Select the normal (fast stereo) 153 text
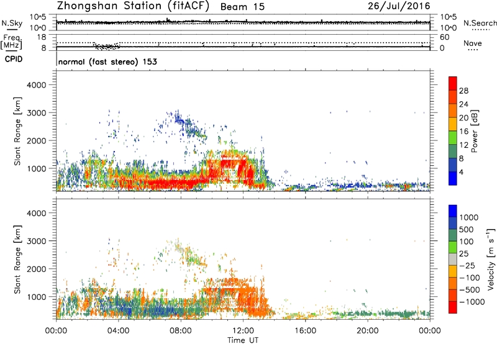Viewport: 497px width, 344px height. point(107,61)
